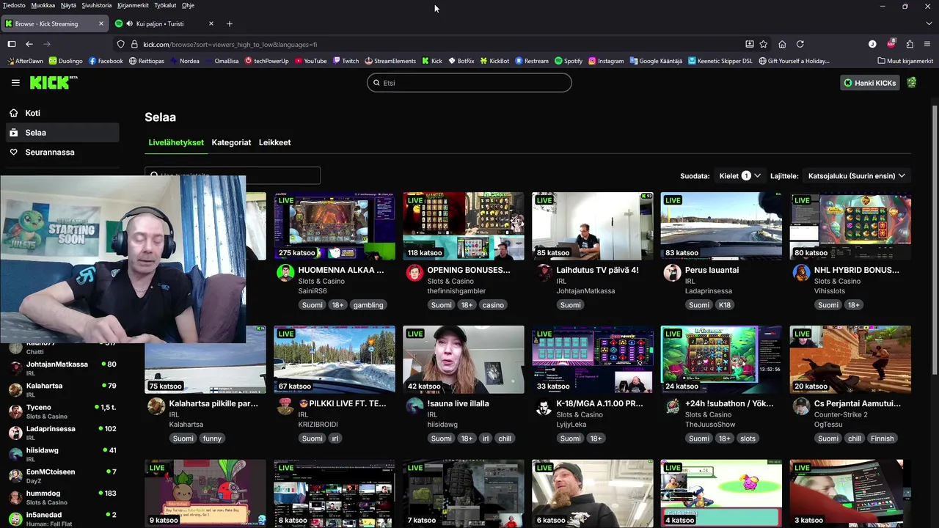Image resolution: width=939 pixels, height=528 pixels.
Task: Open JohtajanMatkassa in the followed list
Action: click(x=62, y=368)
